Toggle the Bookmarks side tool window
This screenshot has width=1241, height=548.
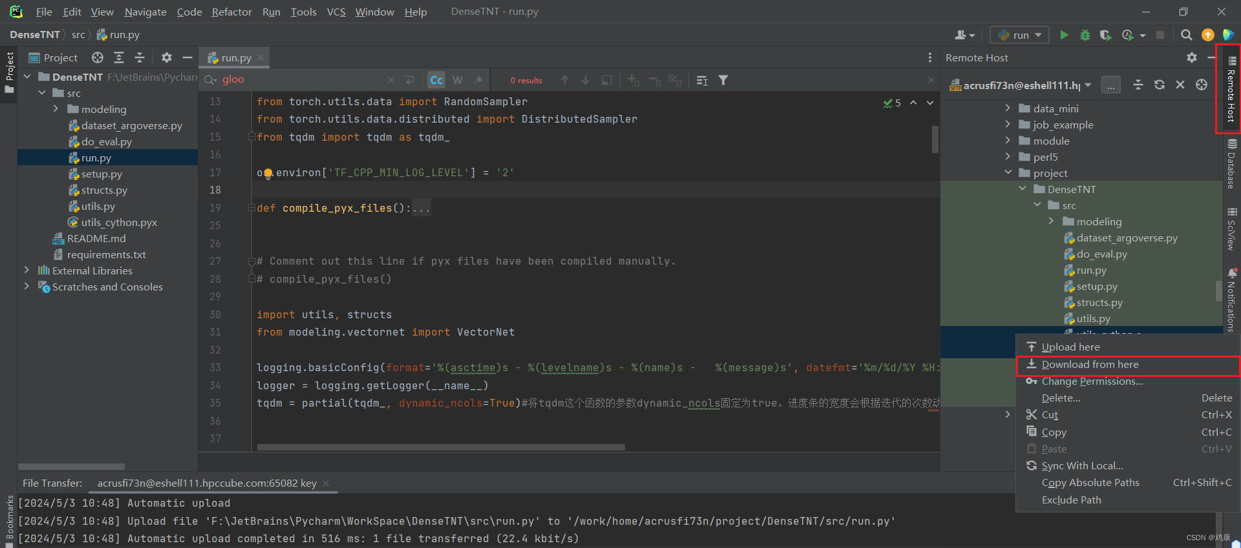point(9,520)
